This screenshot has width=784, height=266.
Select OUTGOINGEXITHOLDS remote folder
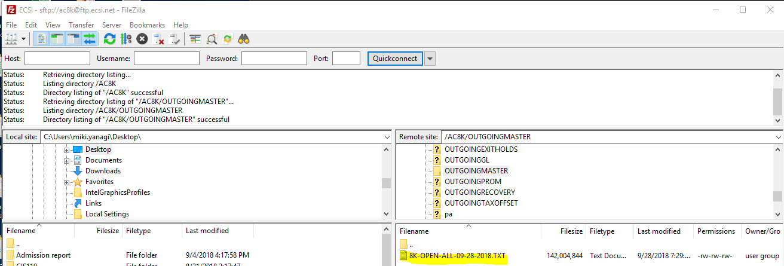click(x=481, y=149)
